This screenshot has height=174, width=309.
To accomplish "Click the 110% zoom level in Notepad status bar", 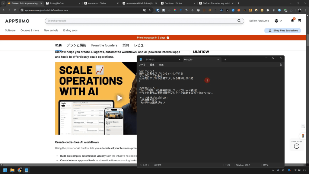I will pos(228,165).
